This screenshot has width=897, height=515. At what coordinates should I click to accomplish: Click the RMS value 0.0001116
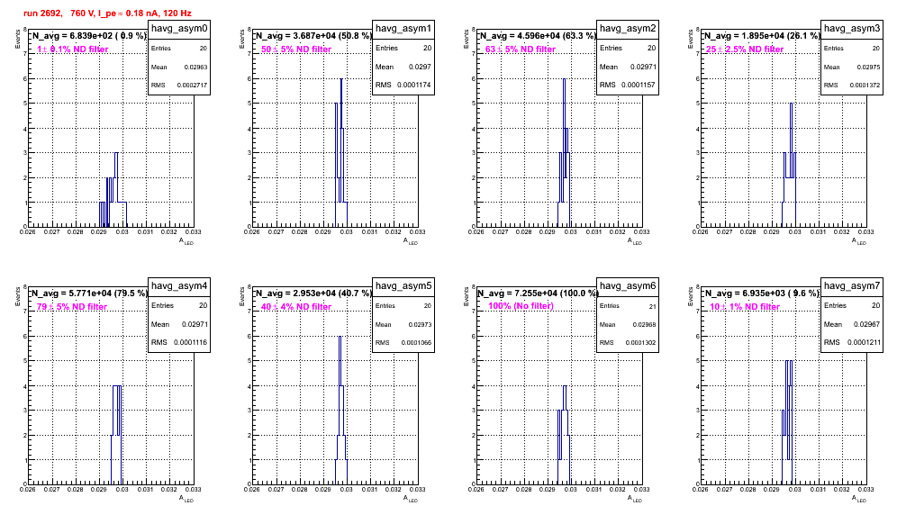pyautogui.click(x=191, y=343)
